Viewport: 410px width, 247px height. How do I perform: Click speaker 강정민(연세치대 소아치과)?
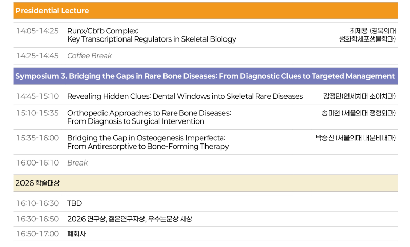click(x=359, y=96)
